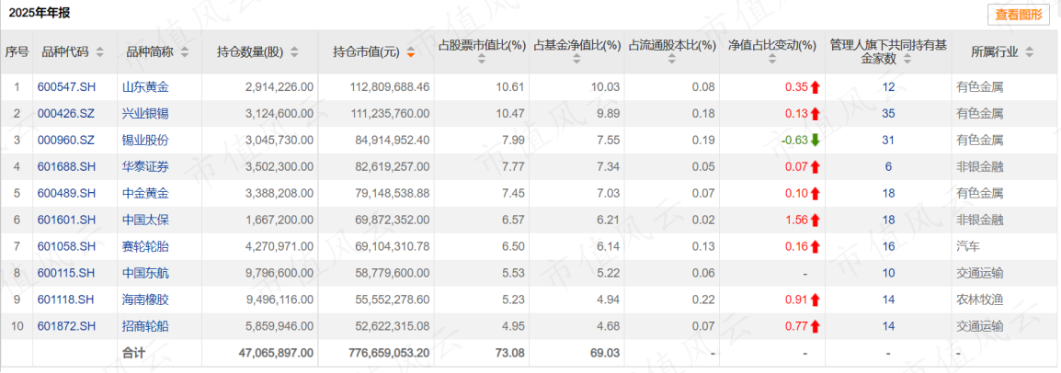Select total holding value 776,659,053.20
1061x373 pixels.
point(390,353)
